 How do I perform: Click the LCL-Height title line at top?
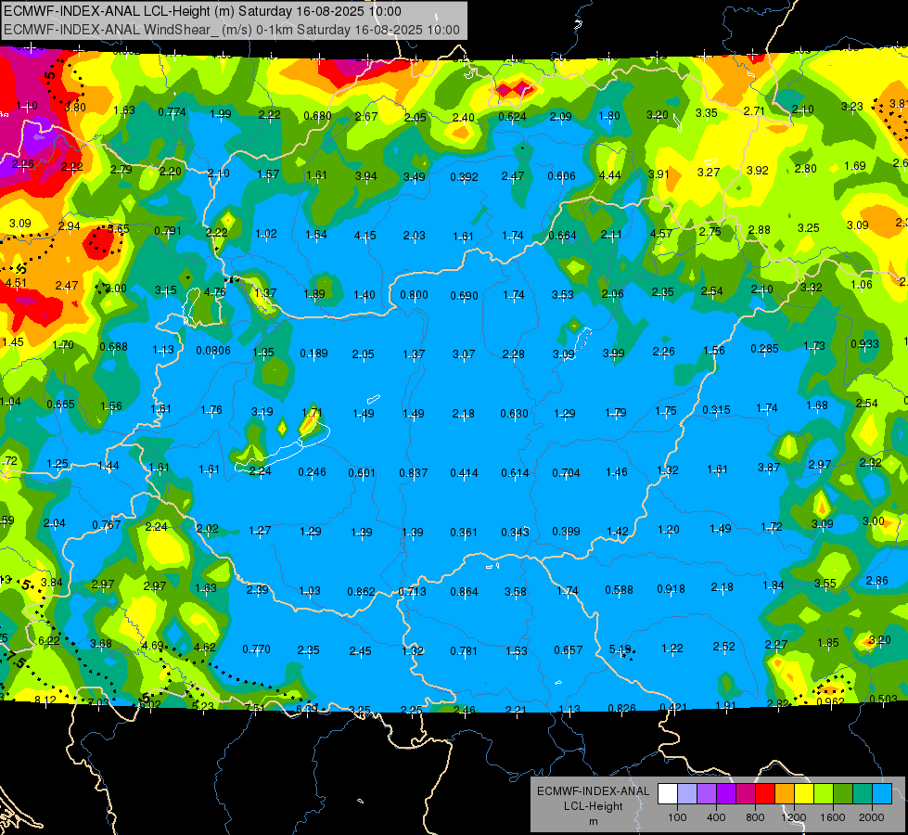click(x=202, y=11)
